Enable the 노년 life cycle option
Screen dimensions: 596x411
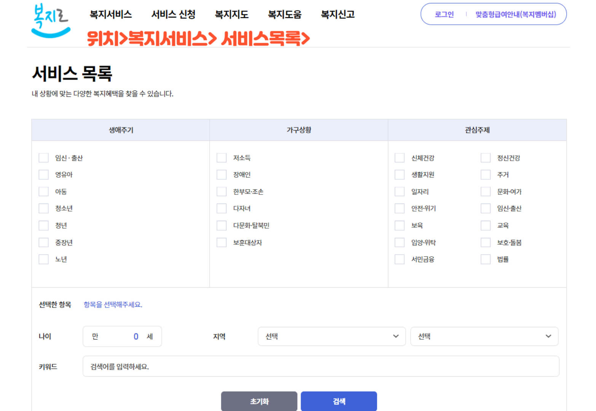[43, 259]
